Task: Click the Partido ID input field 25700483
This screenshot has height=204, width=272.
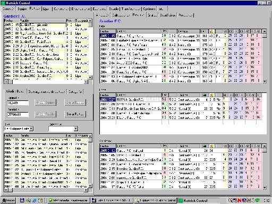Action: [18, 115]
